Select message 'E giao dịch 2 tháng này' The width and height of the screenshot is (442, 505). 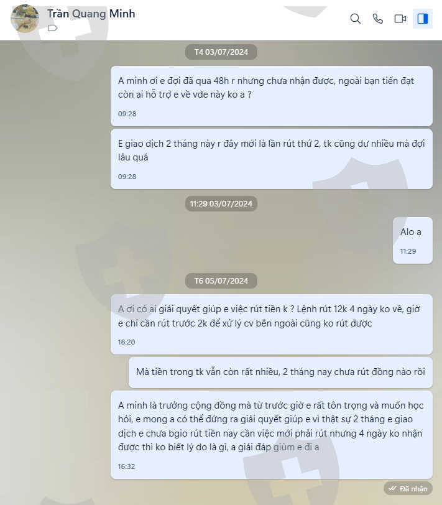[x=272, y=159]
